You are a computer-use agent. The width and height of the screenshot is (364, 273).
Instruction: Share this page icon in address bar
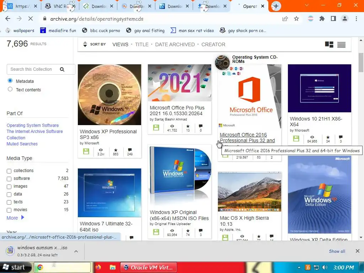(285, 18)
